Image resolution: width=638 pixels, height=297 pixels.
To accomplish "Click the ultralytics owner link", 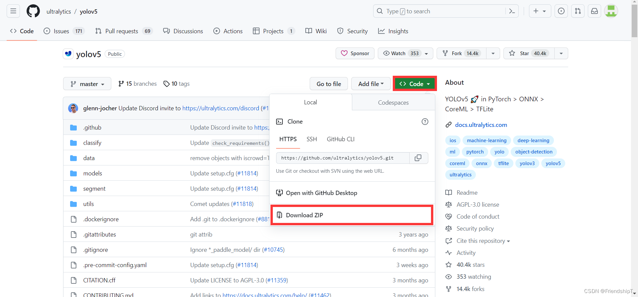I will [x=58, y=11].
